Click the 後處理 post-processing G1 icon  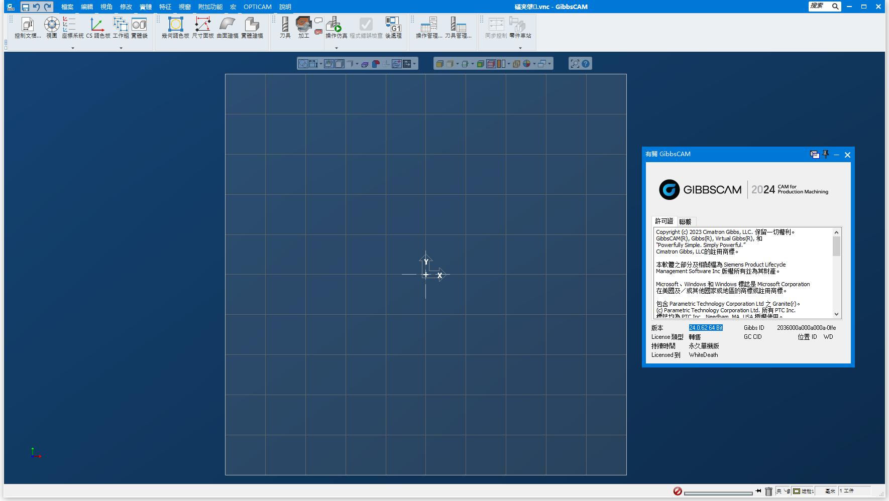click(x=393, y=28)
